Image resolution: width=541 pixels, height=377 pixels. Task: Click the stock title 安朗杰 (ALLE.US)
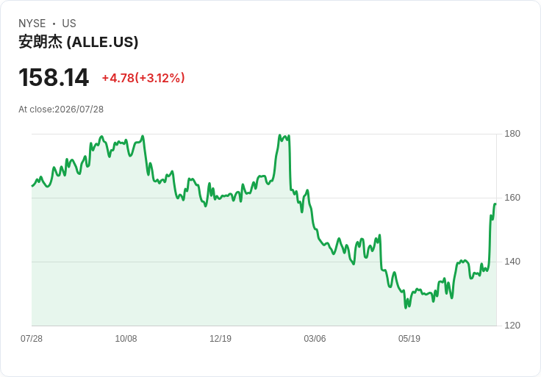click(79, 42)
